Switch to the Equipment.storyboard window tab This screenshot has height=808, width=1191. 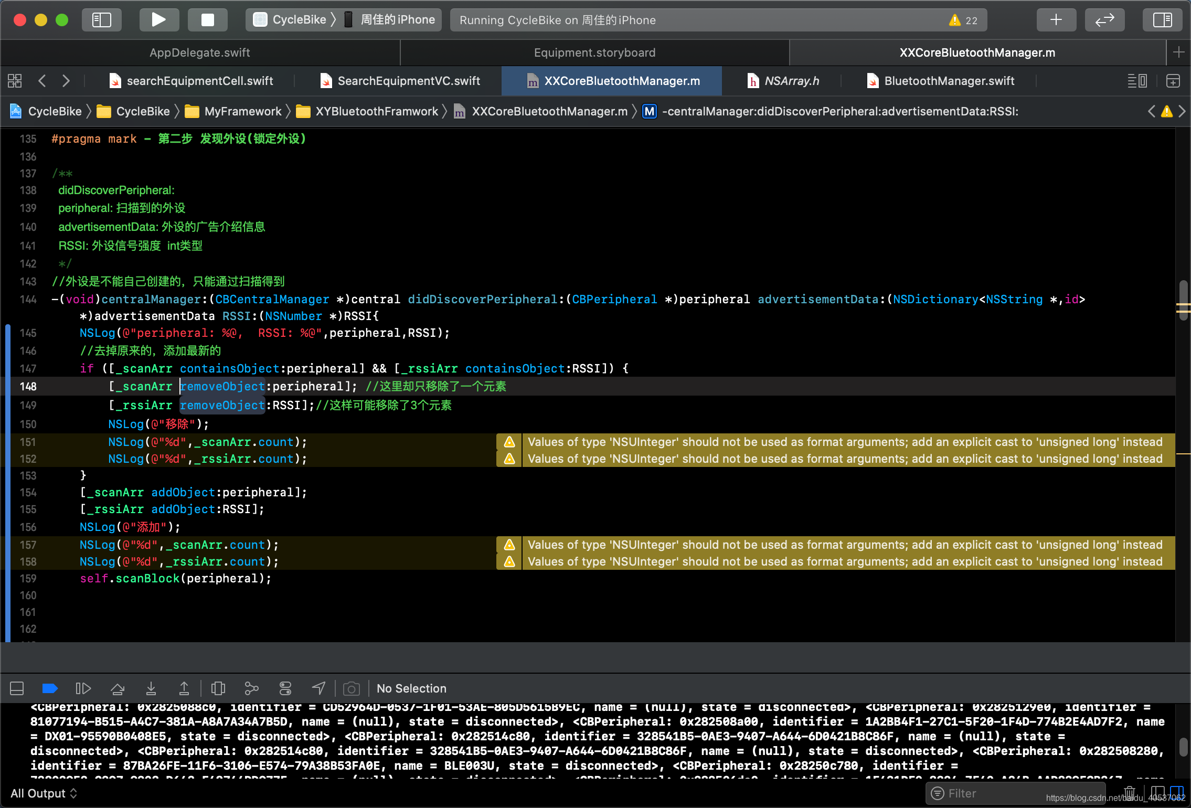(x=594, y=52)
